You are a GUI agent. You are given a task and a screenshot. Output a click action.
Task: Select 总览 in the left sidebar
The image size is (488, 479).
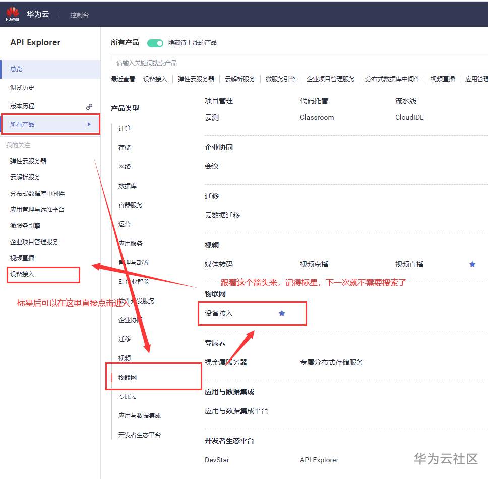pos(50,69)
